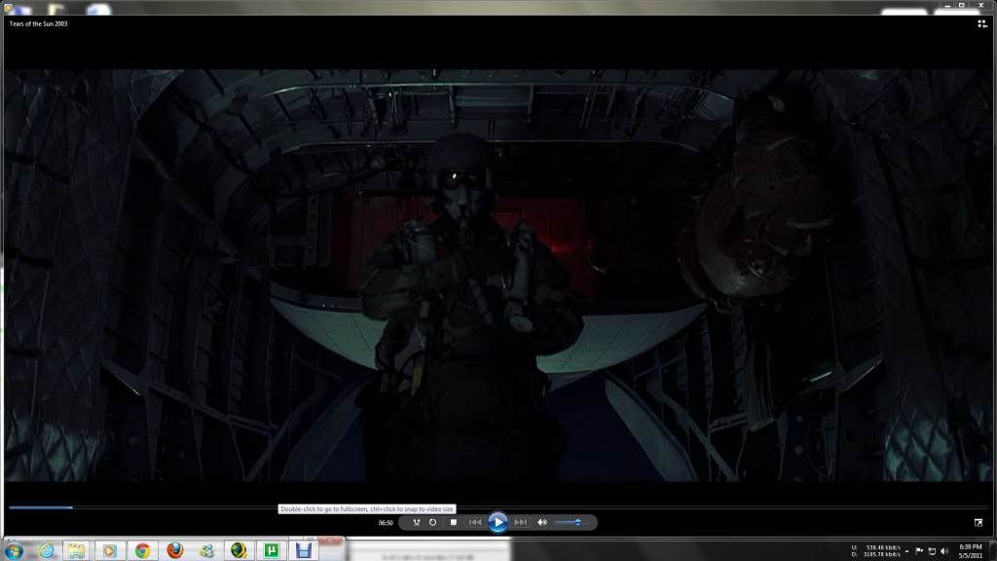Enter full screen mode icon
This screenshot has height=561, width=997.
pyautogui.click(x=978, y=522)
